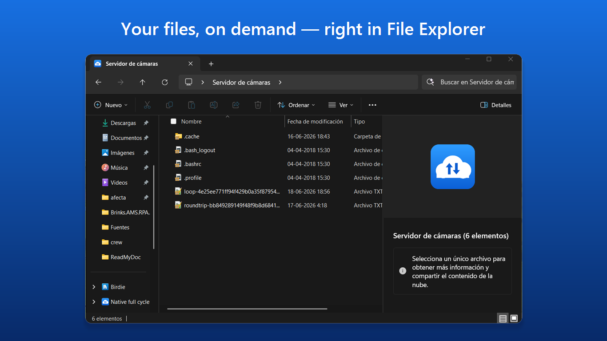Click the sidebar vertical scrollbar
The width and height of the screenshot is (607, 341).
pos(154,207)
